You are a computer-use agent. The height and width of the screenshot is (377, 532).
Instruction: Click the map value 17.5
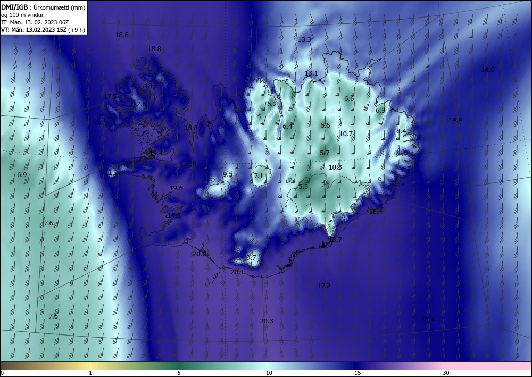point(110,97)
